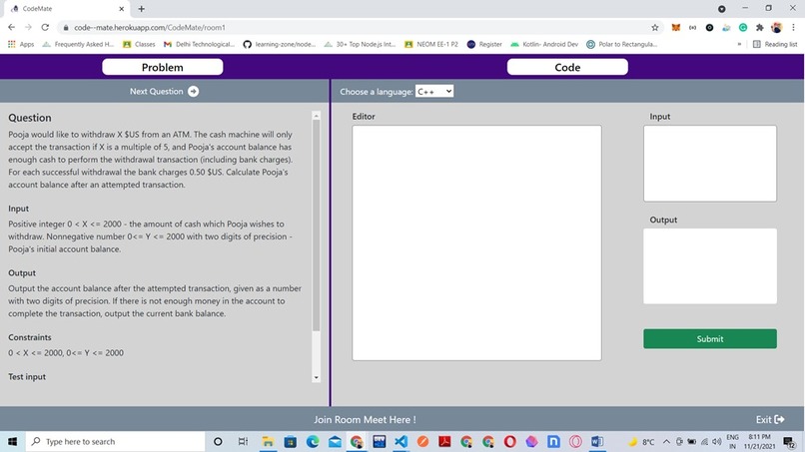The width and height of the screenshot is (805, 452).
Task: Click the Cortana circle icon
Action: click(x=218, y=441)
